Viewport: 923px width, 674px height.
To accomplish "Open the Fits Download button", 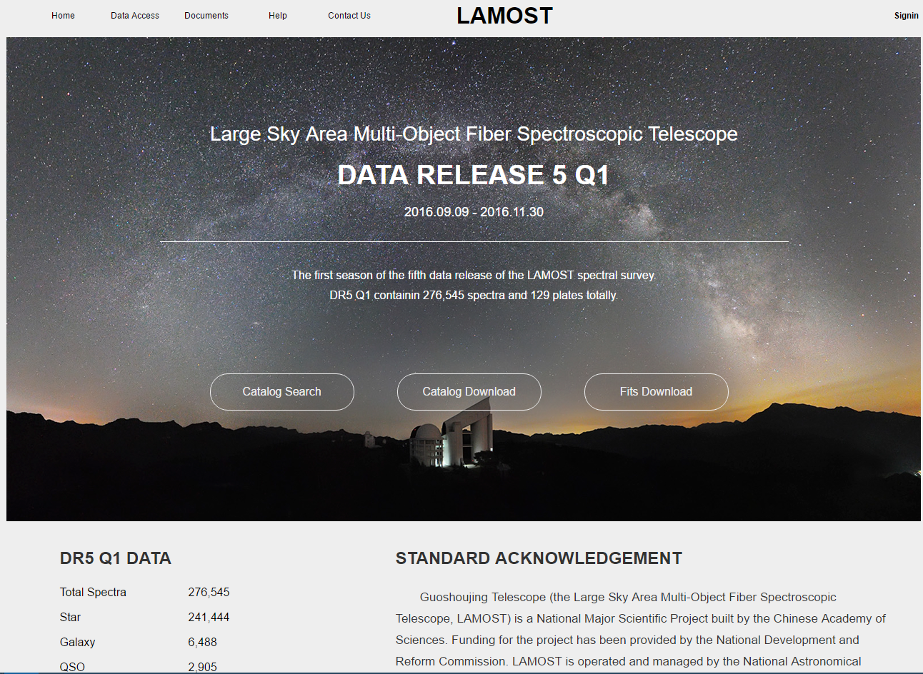I will pyautogui.click(x=657, y=392).
